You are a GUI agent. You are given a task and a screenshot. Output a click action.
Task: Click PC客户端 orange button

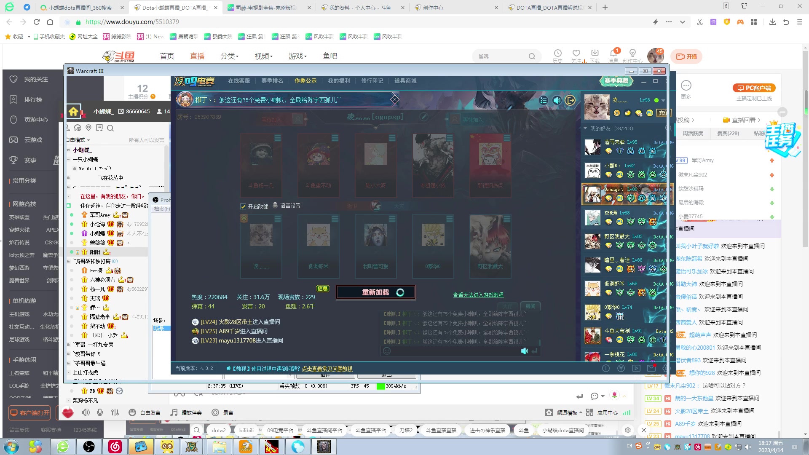(754, 88)
